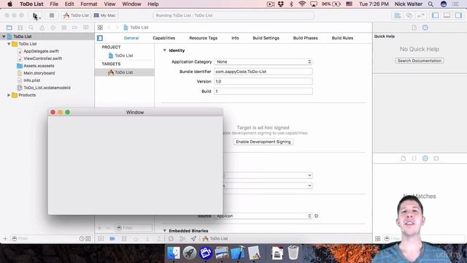Show the file inspector icon
This screenshot has height=263, width=467.
pyautogui.click(x=414, y=28)
